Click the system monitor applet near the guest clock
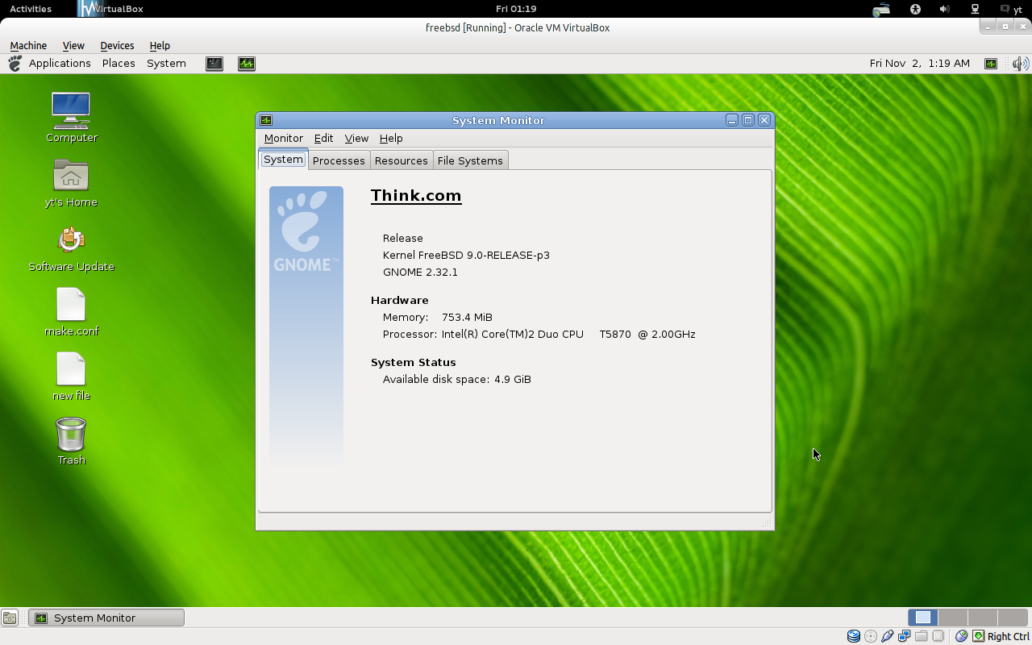The image size is (1032, 645). tap(991, 64)
